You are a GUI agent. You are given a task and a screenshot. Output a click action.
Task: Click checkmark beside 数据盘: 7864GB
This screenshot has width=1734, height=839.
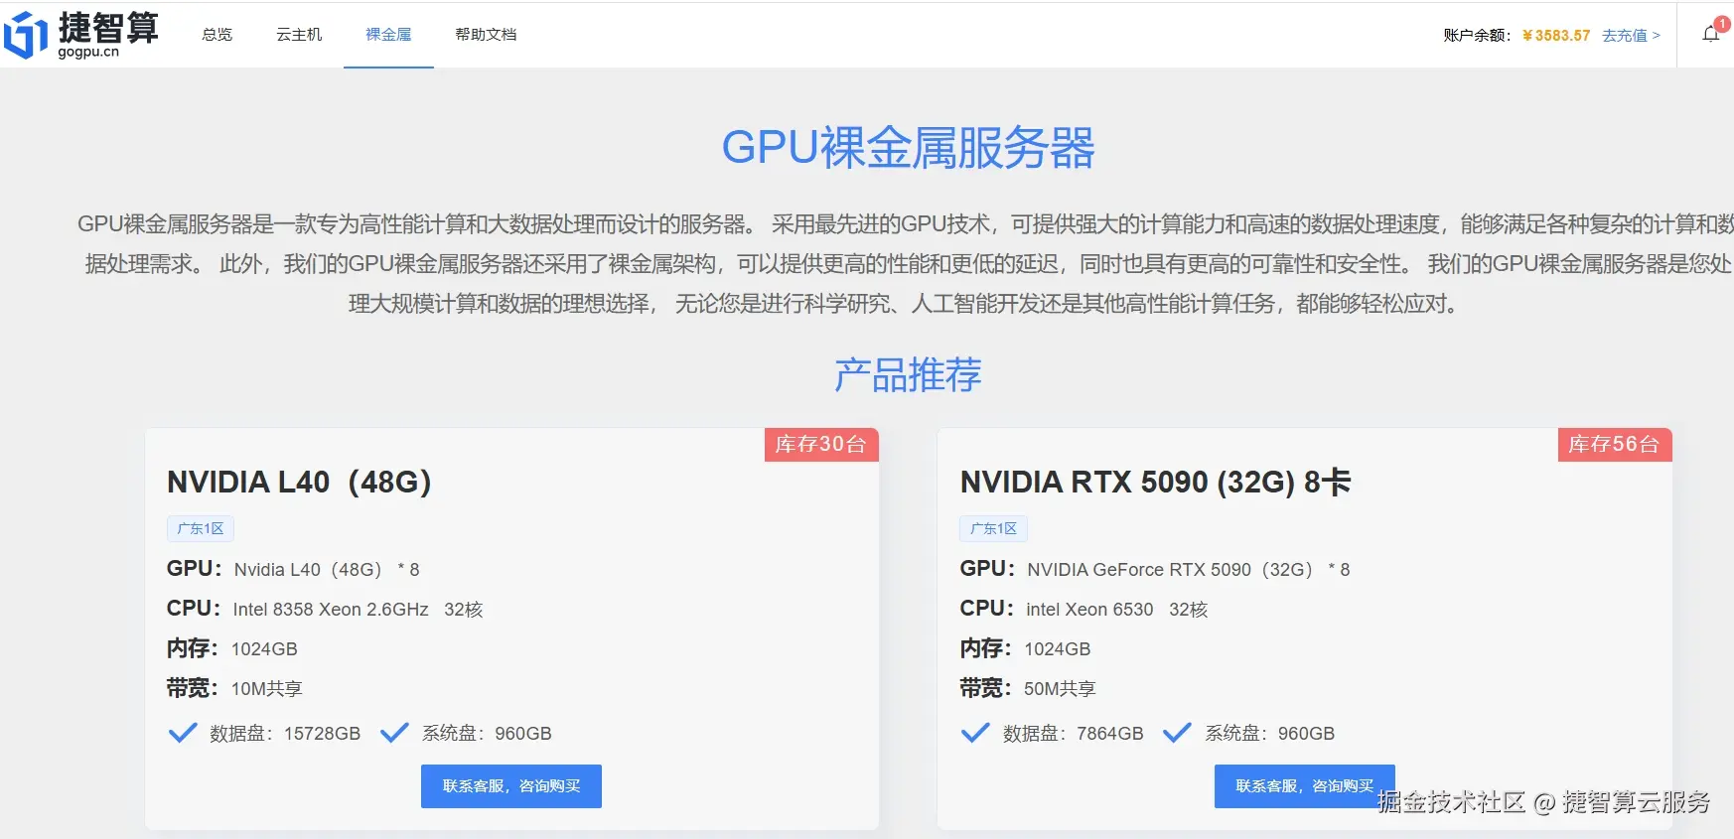975,733
